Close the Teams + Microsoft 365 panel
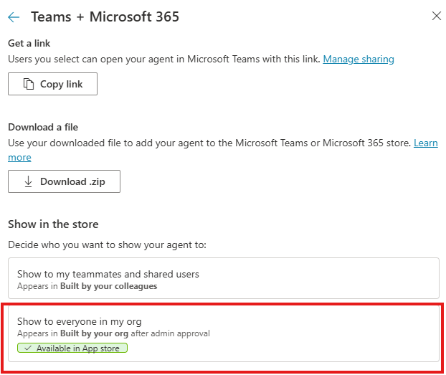446x375 pixels. (x=437, y=16)
